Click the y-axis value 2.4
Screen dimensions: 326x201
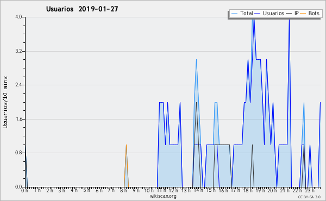click(18, 85)
